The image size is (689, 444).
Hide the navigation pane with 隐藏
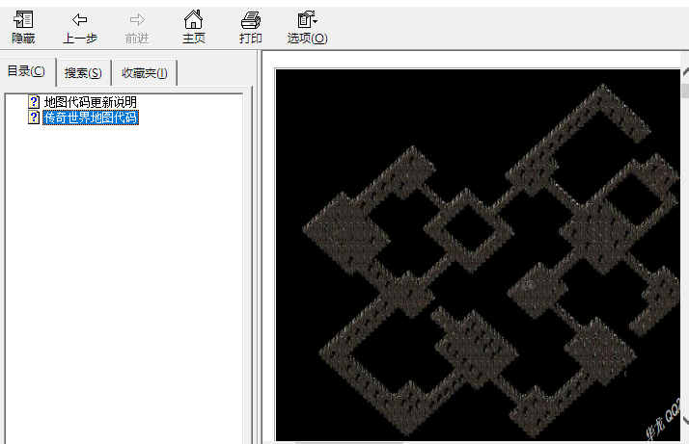pyautogui.click(x=23, y=27)
